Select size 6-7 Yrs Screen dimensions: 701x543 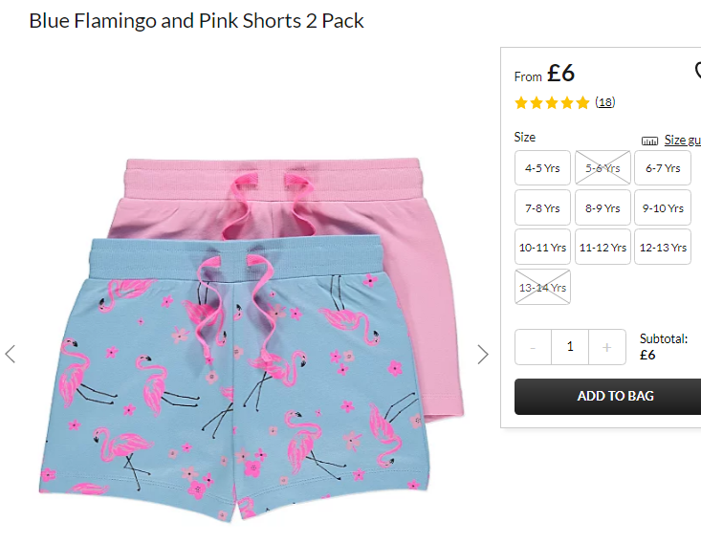tap(663, 168)
